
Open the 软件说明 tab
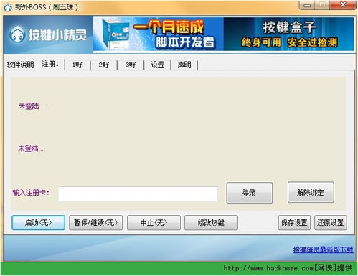20,65
